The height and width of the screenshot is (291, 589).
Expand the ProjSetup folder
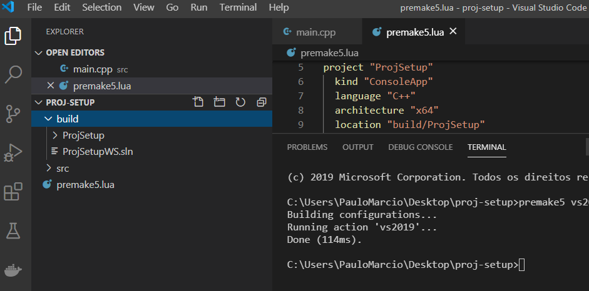[83, 136]
